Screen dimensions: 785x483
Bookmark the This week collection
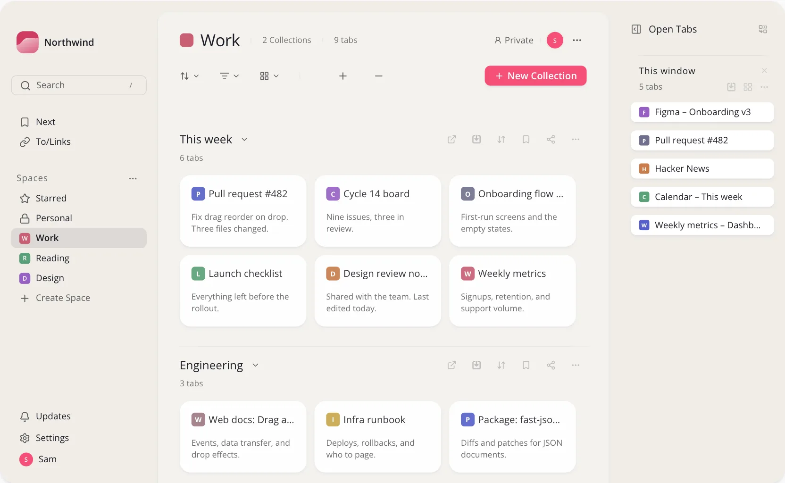[x=526, y=140]
